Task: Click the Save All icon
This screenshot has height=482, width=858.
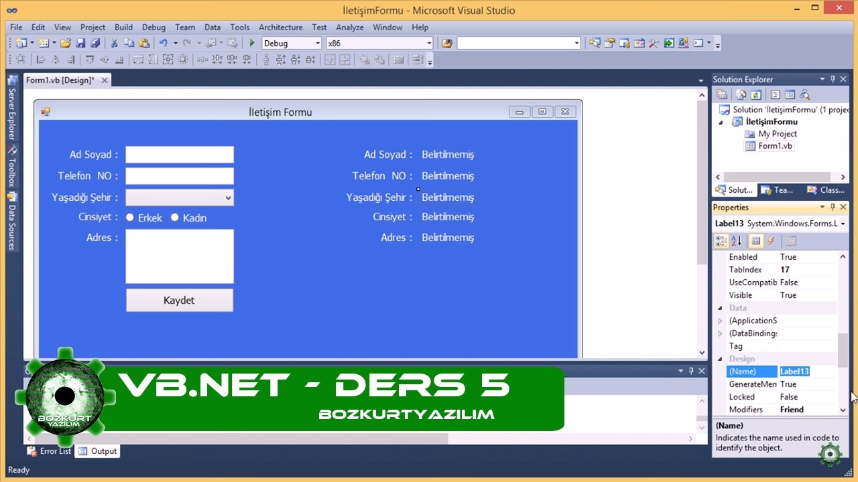Action: pos(95,44)
